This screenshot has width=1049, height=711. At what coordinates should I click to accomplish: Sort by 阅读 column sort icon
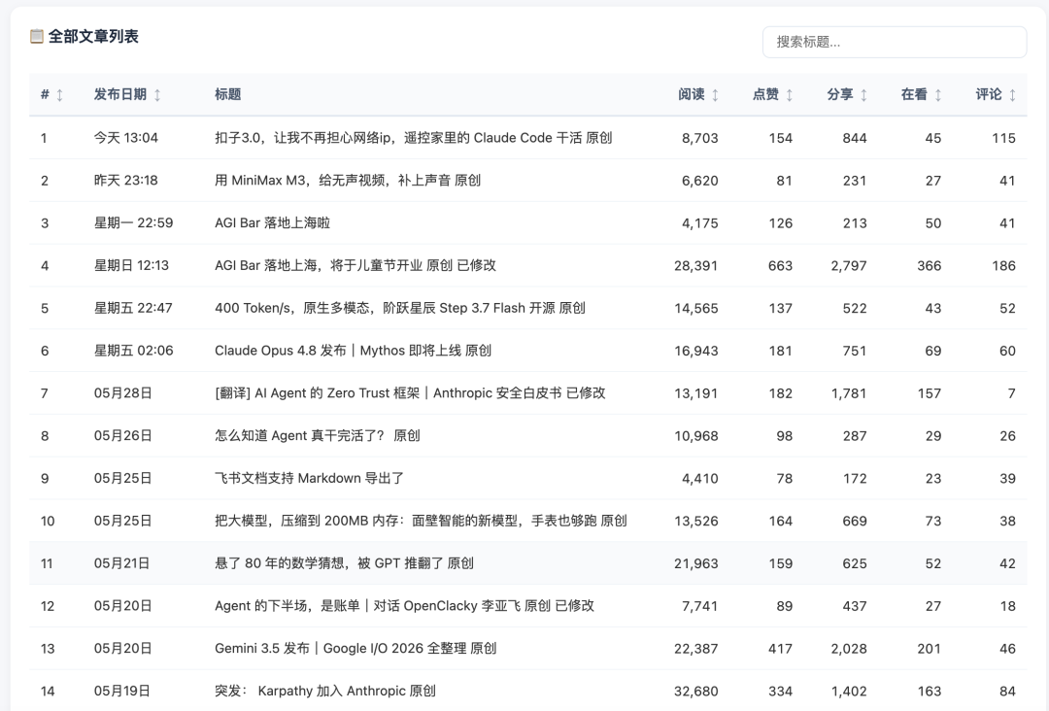click(715, 95)
